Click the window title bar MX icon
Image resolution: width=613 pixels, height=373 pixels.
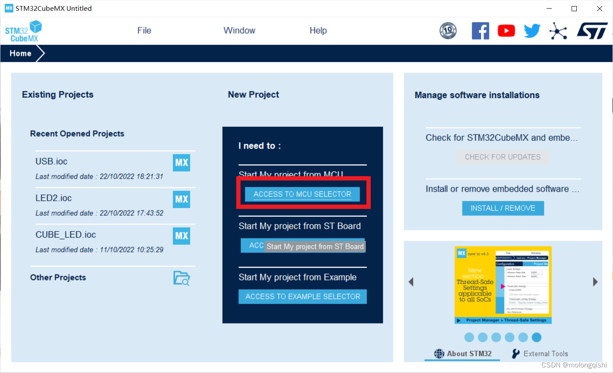[9, 8]
